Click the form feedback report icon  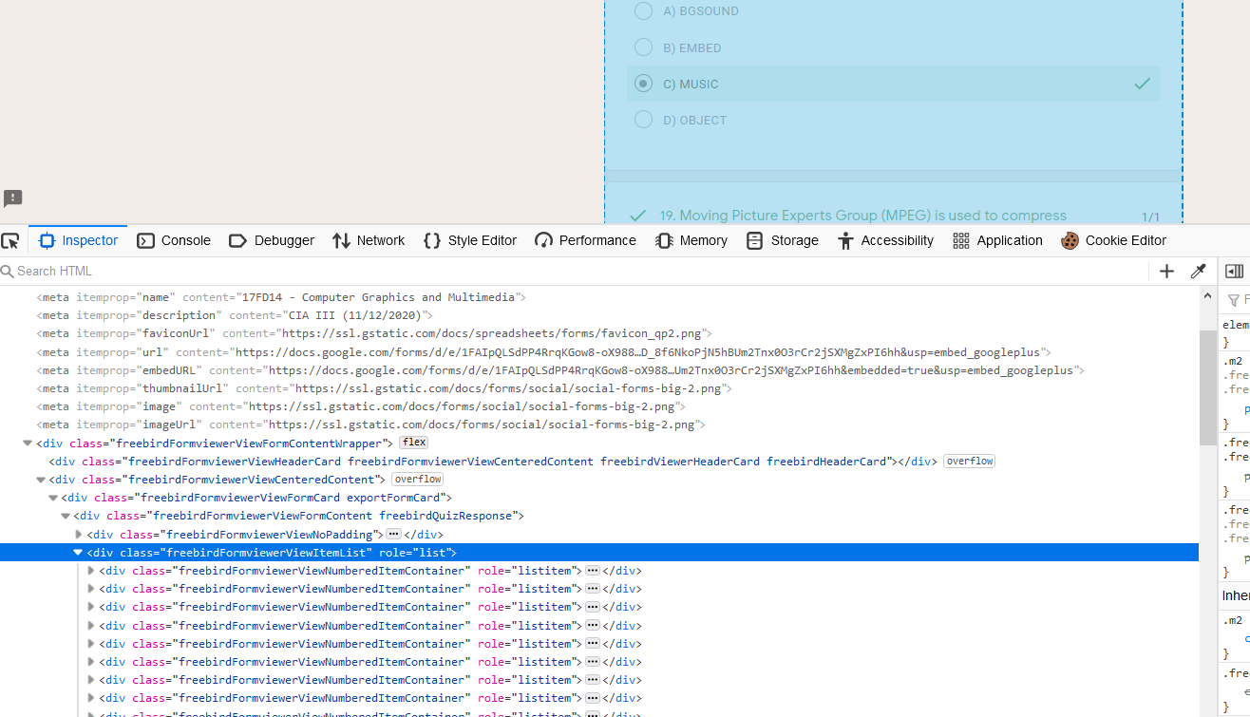pos(12,198)
